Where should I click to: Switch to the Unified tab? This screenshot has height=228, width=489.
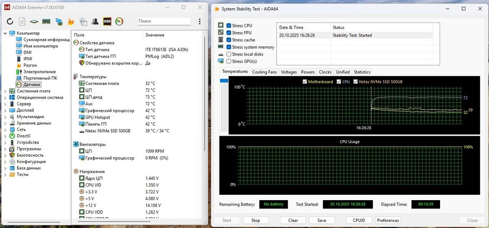[343, 72]
